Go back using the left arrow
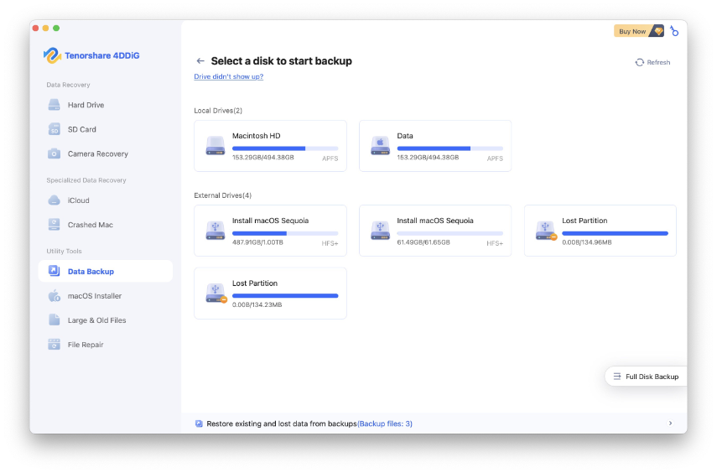The width and height of the screenshot is (717, 473). pyautogui.click(x=200, y=61)
